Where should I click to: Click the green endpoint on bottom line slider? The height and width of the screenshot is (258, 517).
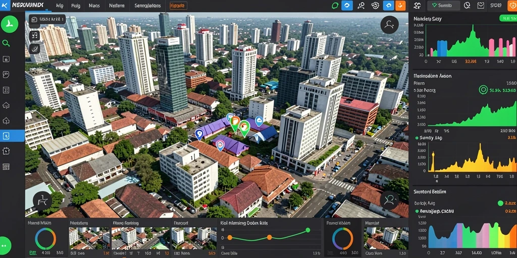pyautogui.click(x=308, y=230)
